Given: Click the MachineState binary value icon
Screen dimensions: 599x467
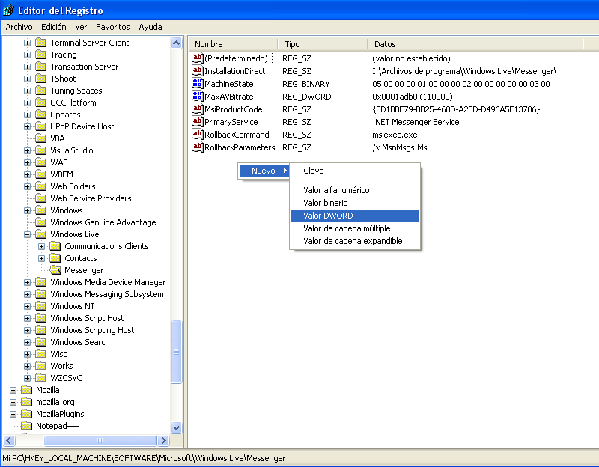Looking at the screenshot, I should click(x=198, y=84).
